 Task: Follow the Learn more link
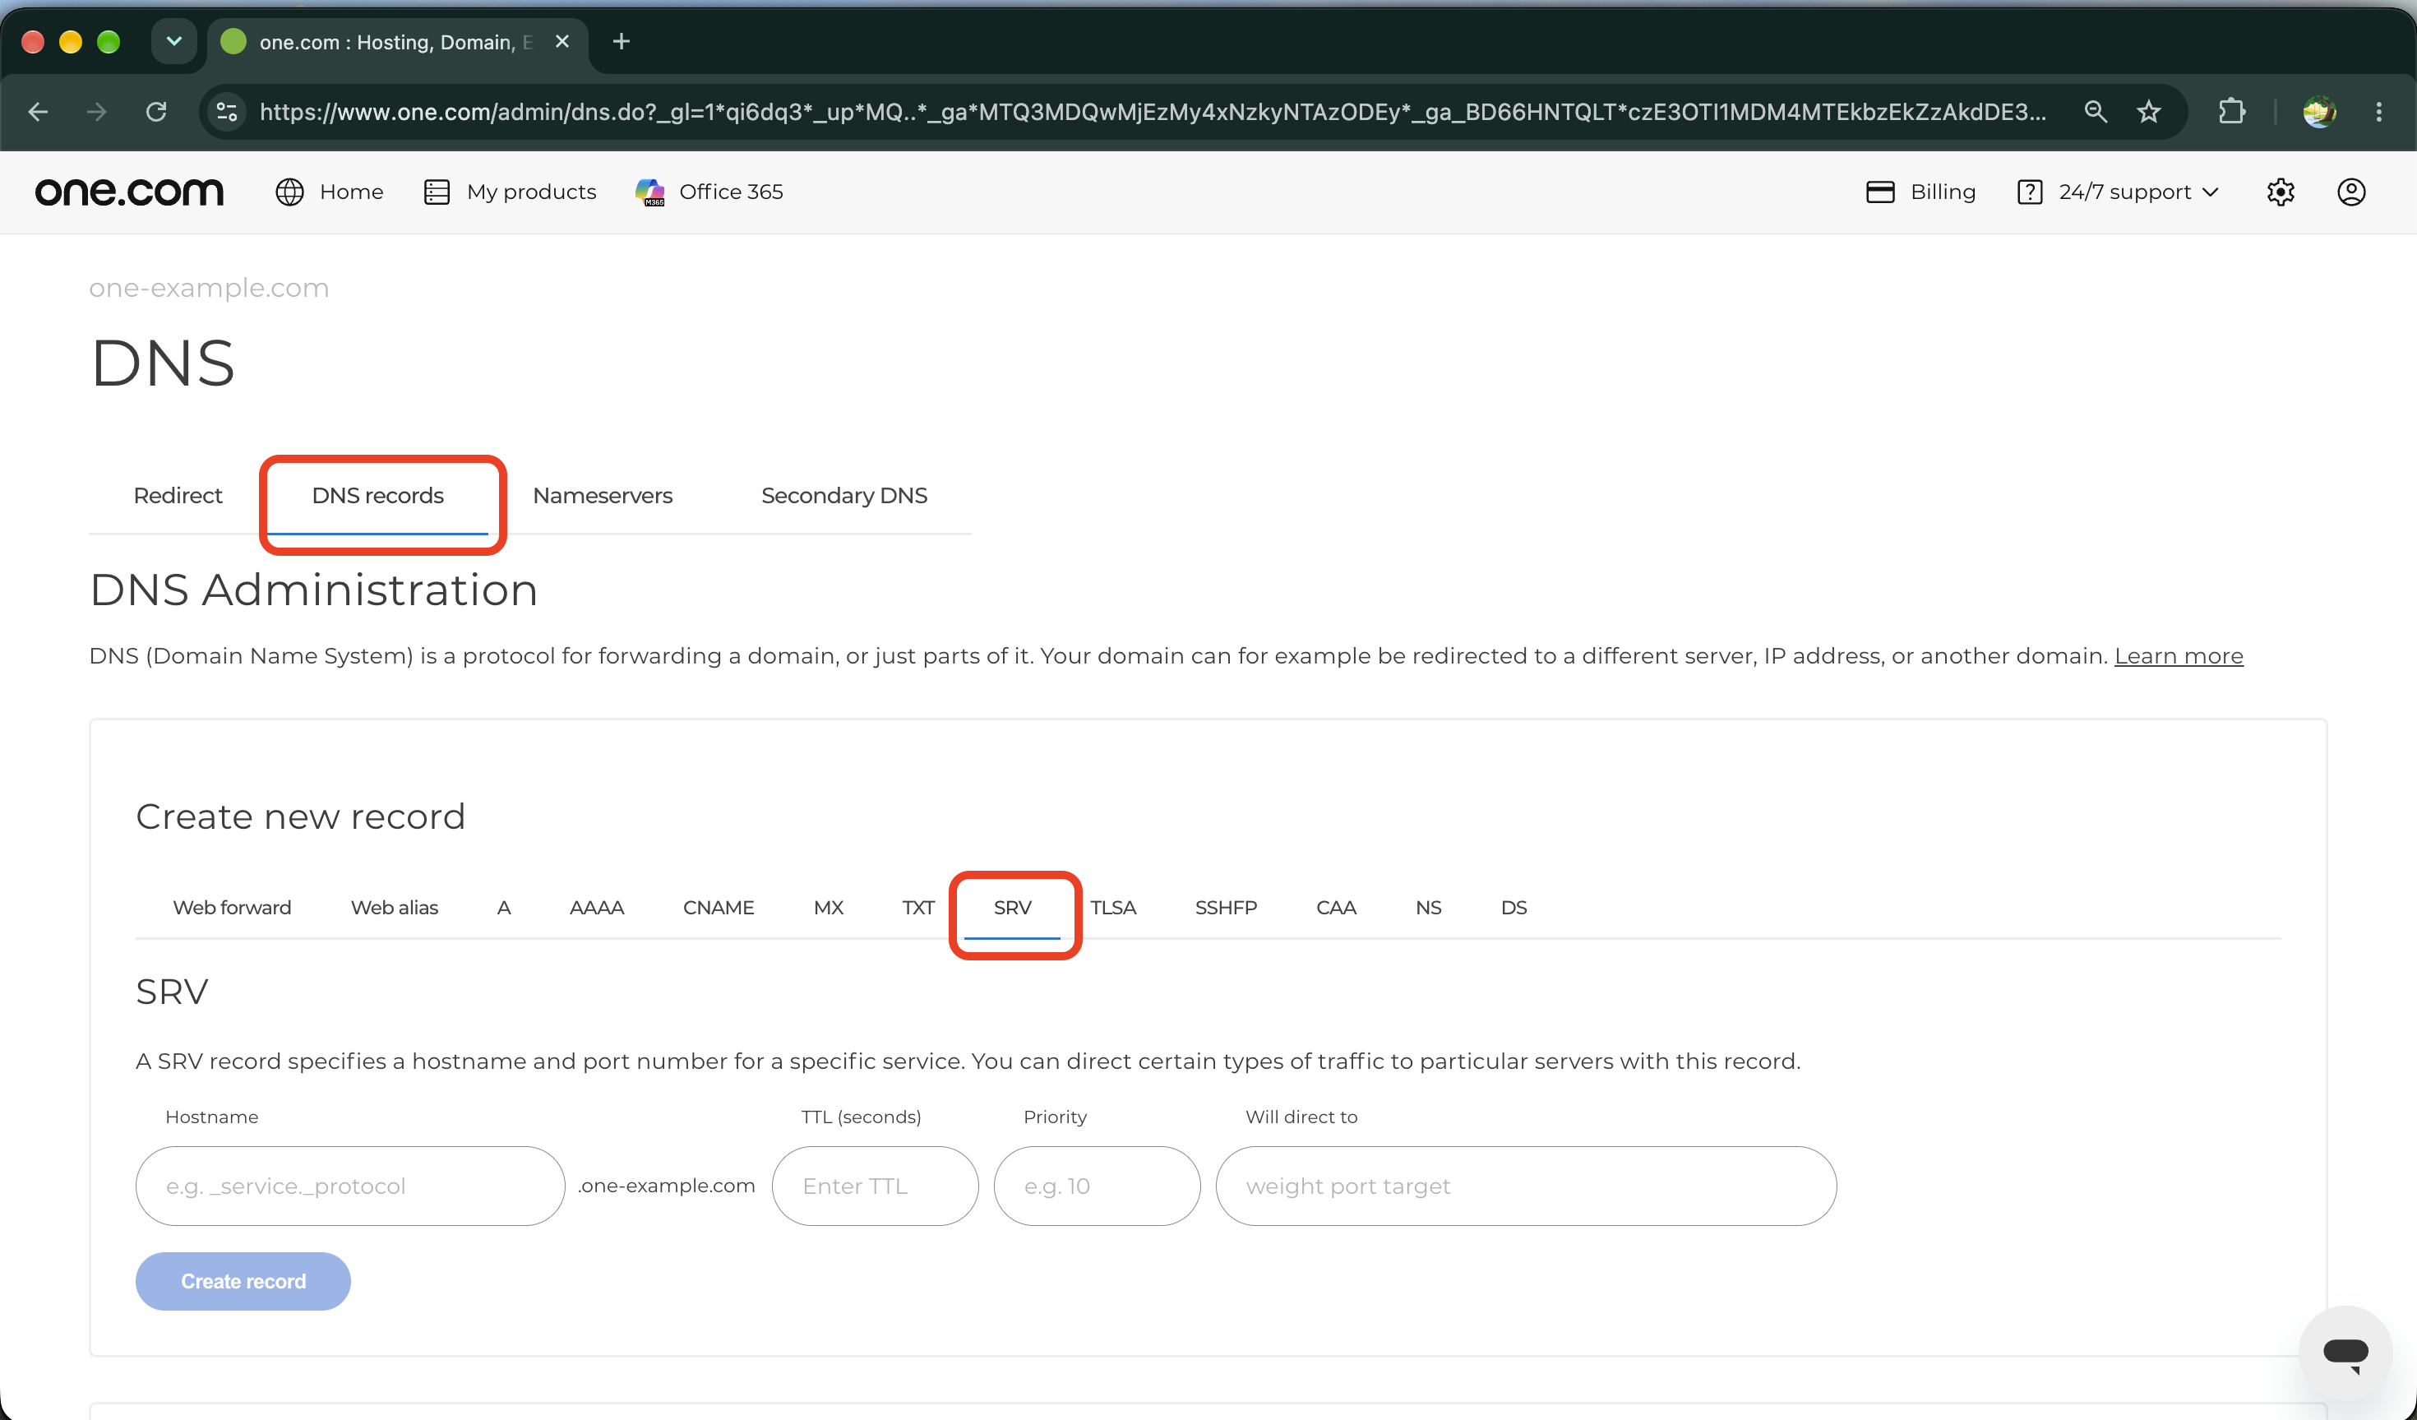coord(2179,656)
